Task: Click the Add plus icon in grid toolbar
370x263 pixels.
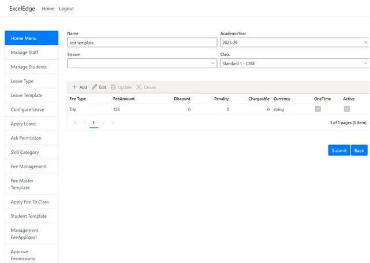Action: (x=74, y=87)
